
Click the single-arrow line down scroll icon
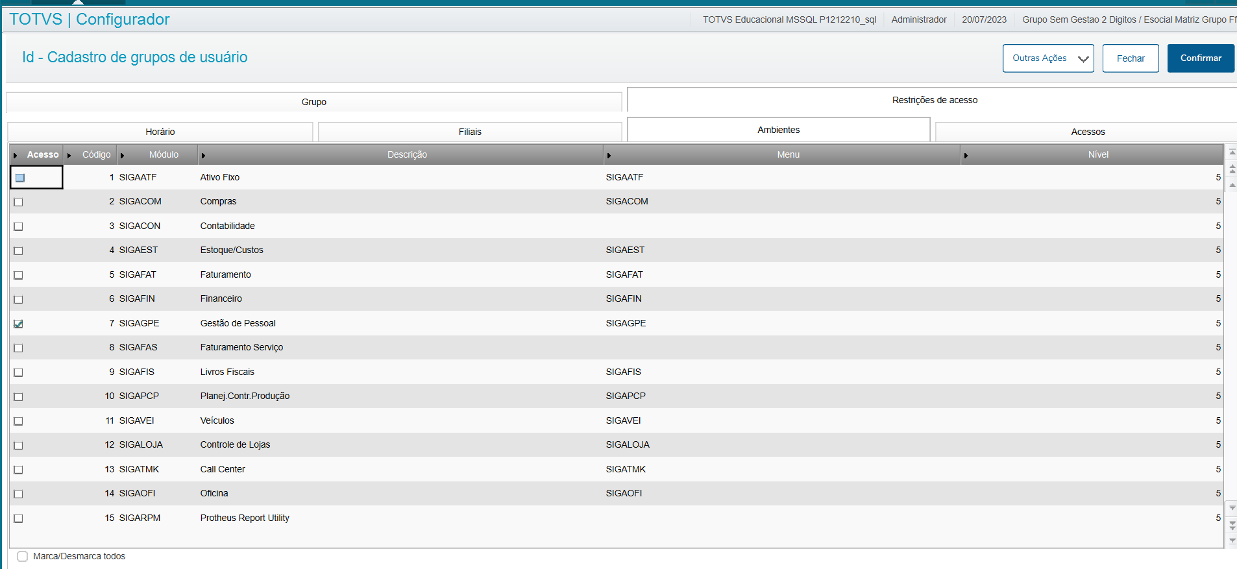point(1232,507)
